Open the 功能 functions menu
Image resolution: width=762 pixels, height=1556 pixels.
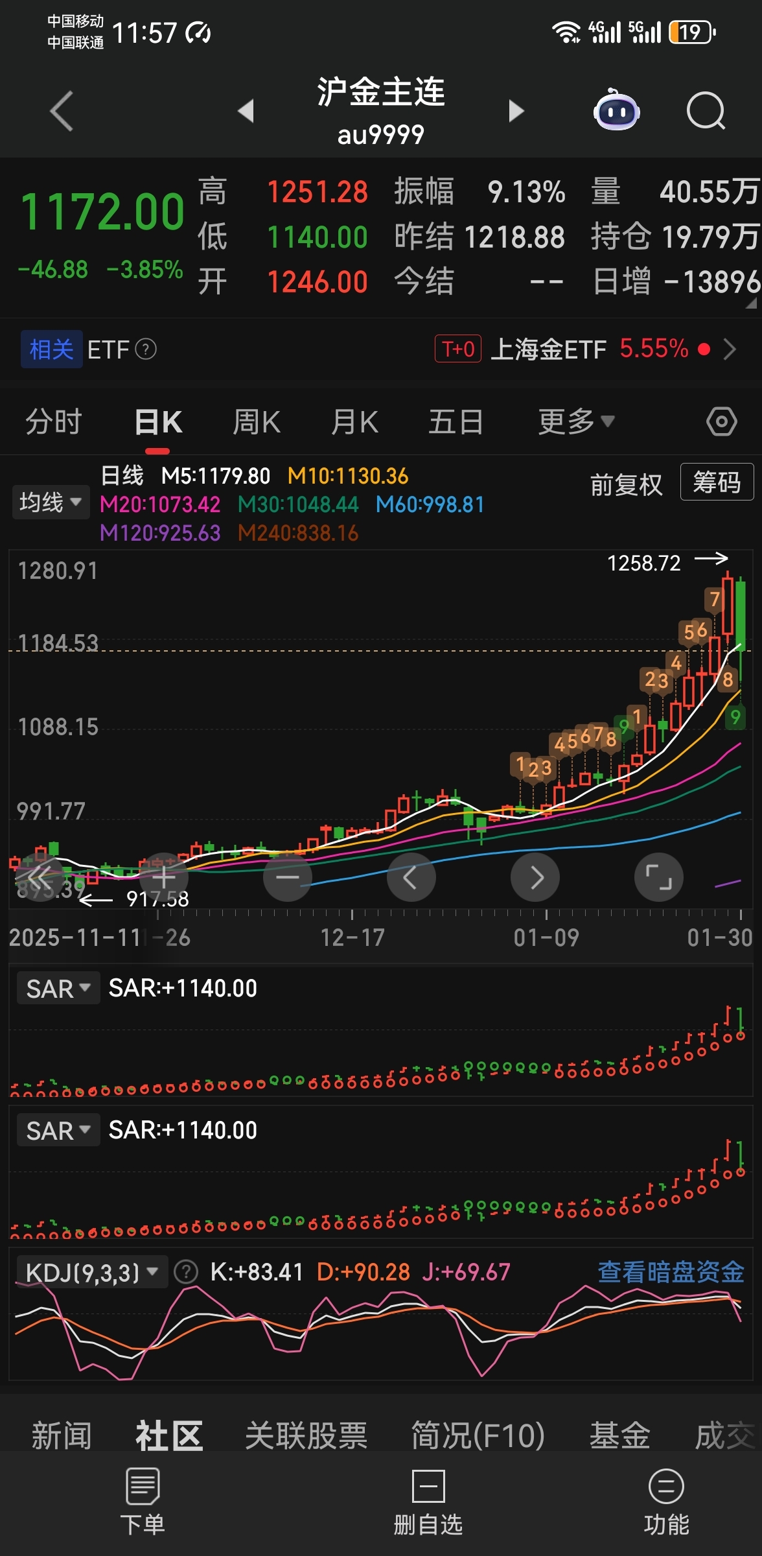pos(666,1502)
